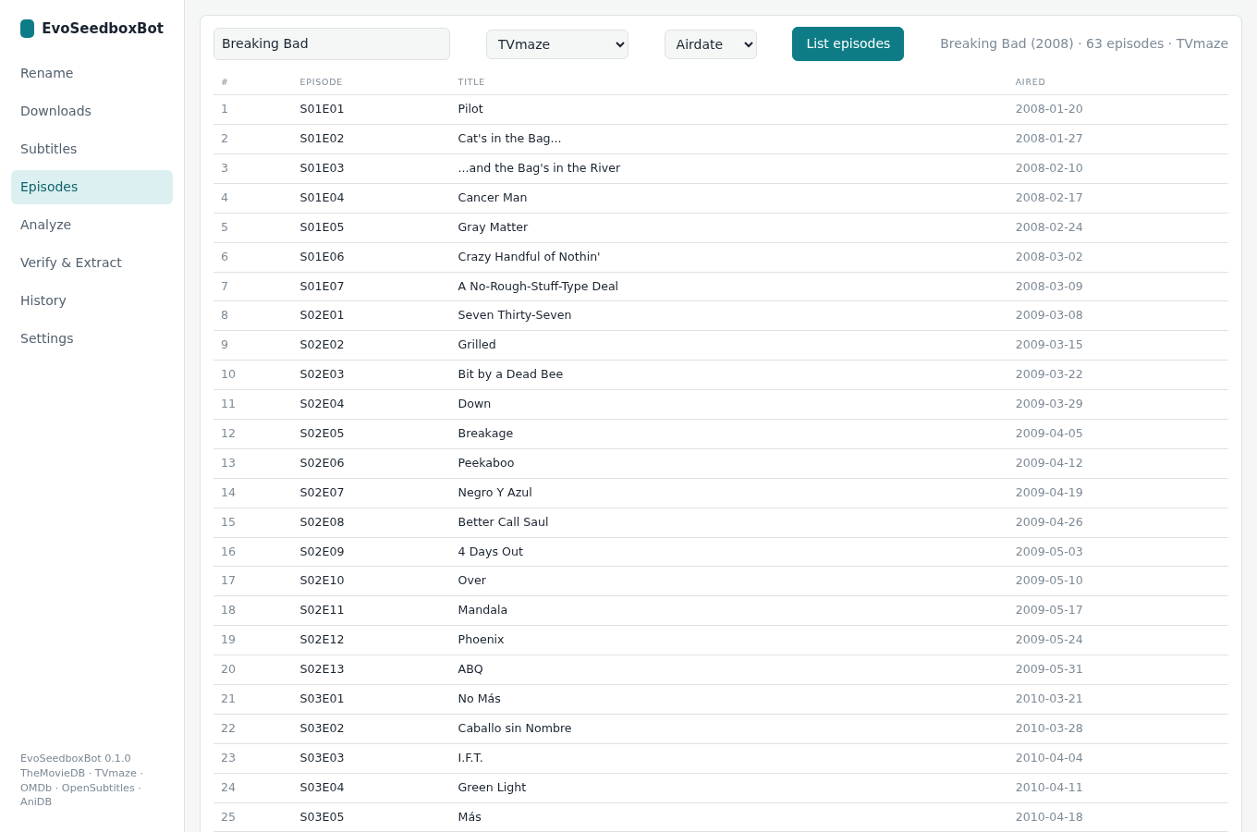Select ...and the Bag's in the River

tap(539, 168)
